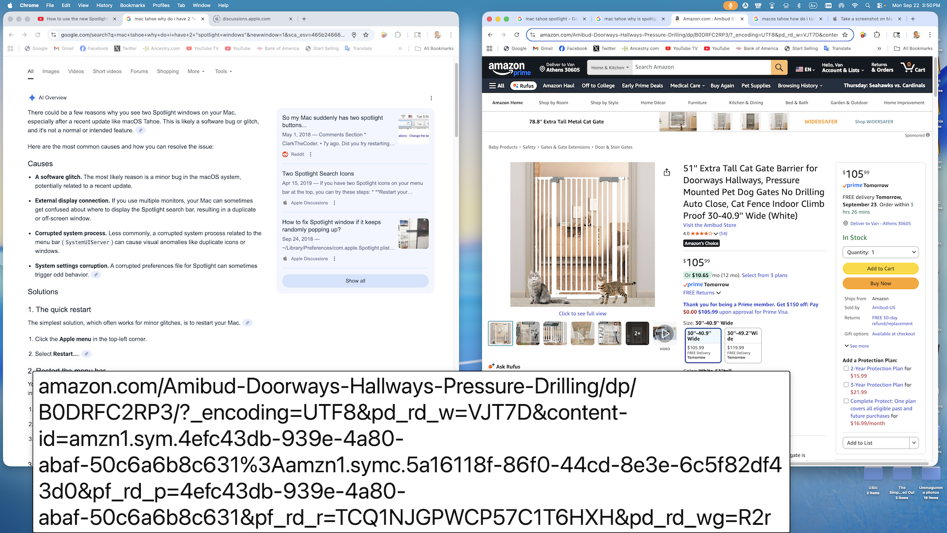Go back in the Amazon window
Viewport: 947px width, 533px height.
tap(490, 35)
